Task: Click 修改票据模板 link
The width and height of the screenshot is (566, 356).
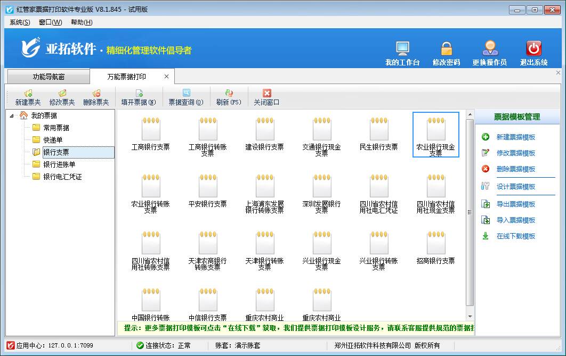Action: point(516,153)
